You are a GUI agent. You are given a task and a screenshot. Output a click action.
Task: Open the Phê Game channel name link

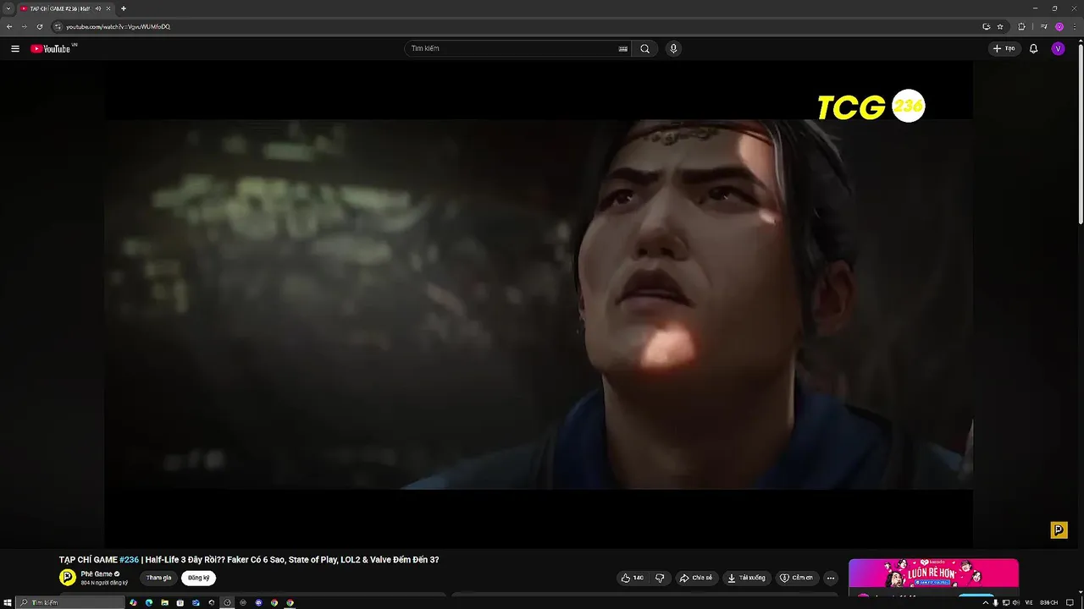coord(97,573)
